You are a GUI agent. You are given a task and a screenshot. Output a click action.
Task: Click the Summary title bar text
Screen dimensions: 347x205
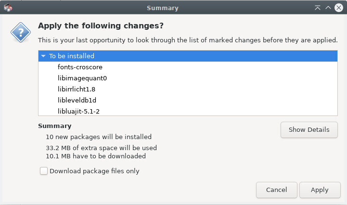pos(163,8)
